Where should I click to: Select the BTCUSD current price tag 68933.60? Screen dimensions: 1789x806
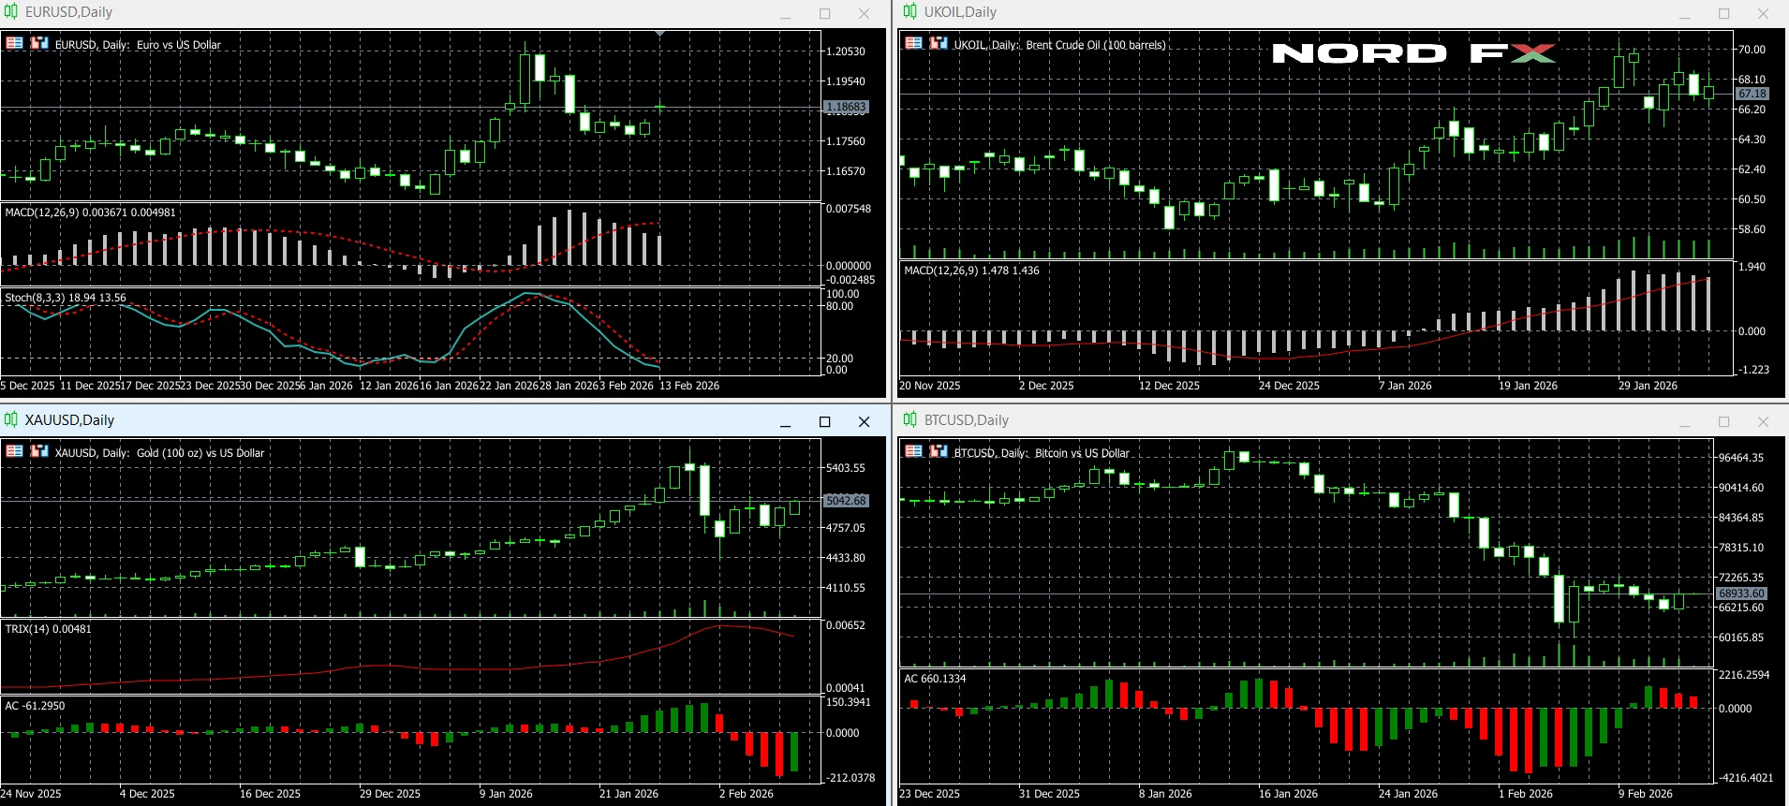(x=1741, y=594)
